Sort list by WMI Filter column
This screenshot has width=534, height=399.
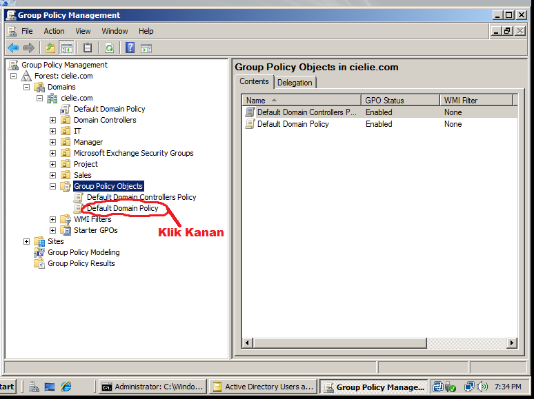click(477, 101)
